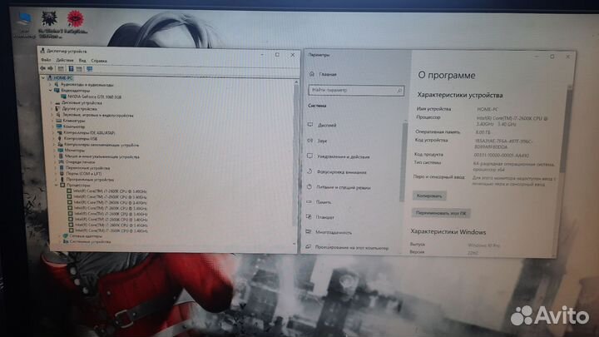Collapse the Видеоадаптеры category chevron
This screenshot has width=599, height=337.
[x=51, y=91]
